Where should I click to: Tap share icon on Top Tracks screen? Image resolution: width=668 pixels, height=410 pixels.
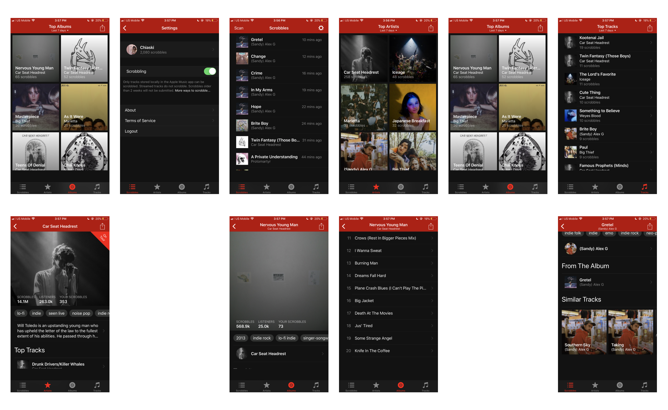pos(650,28)
